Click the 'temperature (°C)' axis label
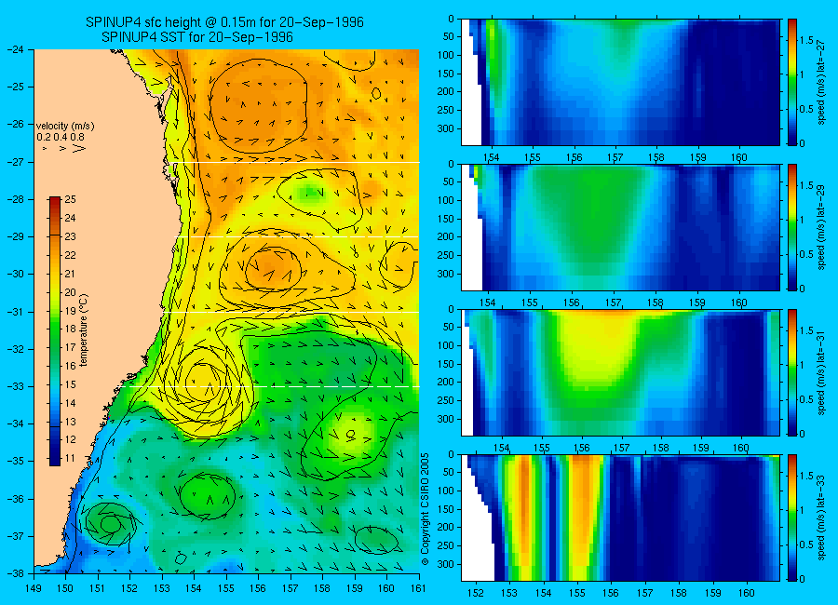This screenshot has height=605, width=838. (x=84, y=329)
